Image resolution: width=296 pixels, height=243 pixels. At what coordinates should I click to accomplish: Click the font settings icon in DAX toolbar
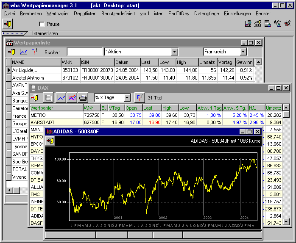[139, 98]
